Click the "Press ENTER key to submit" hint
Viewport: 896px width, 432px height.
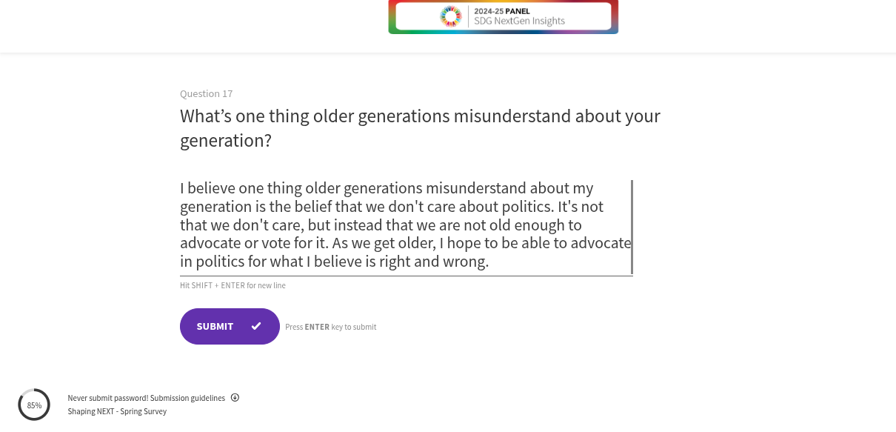coord(331,327)
